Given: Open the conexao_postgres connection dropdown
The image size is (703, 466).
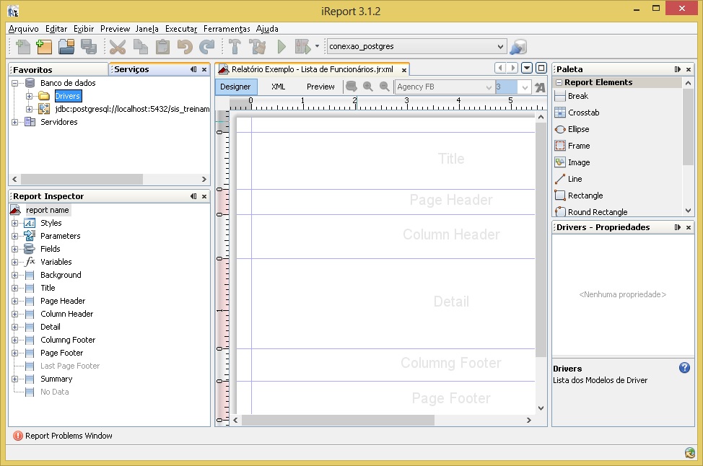Looking at the screenshot, I should click(501, 47).
